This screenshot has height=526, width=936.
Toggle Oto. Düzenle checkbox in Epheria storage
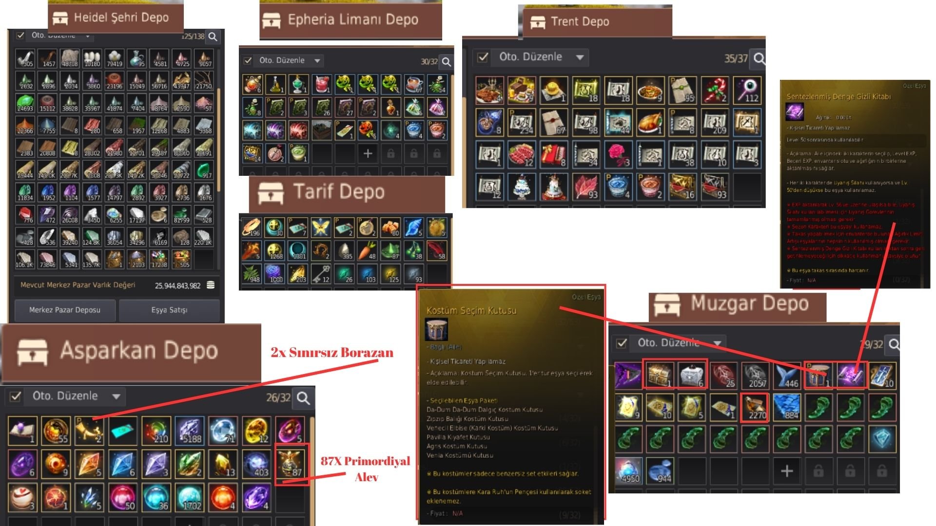coord(248,60)
